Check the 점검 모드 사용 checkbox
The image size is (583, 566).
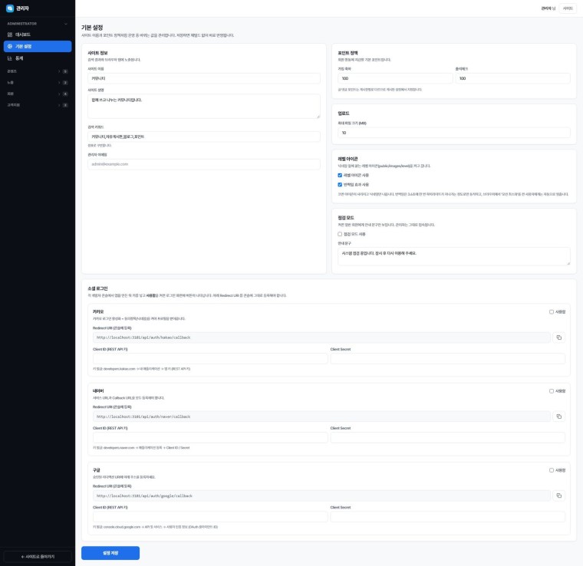click(x=340, y=234)
